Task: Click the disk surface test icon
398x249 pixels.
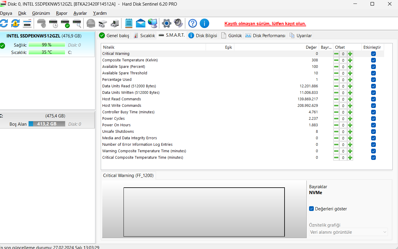Action: (x=91, y=23)
